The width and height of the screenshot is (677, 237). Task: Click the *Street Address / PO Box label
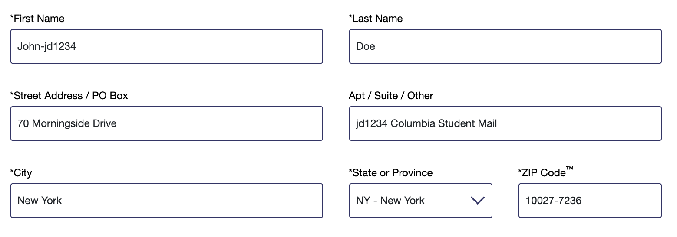point(69,96)
